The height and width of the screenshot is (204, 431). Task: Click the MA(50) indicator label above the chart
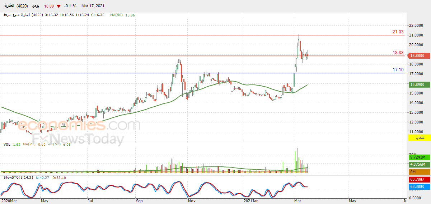117,15
